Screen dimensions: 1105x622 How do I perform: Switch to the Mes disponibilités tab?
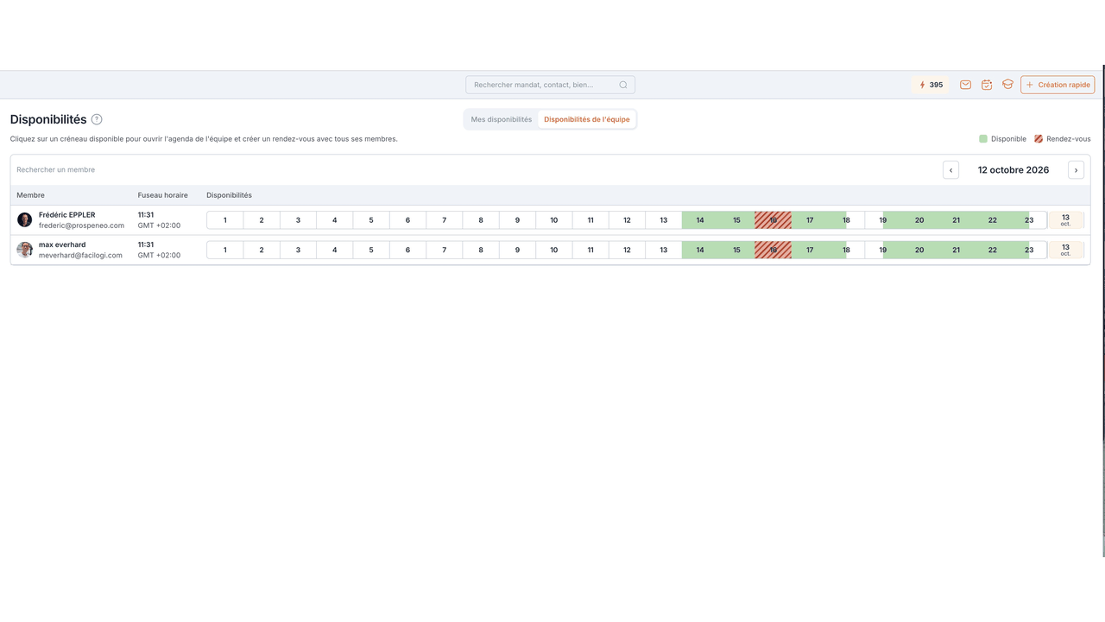[x=502, y=119]
